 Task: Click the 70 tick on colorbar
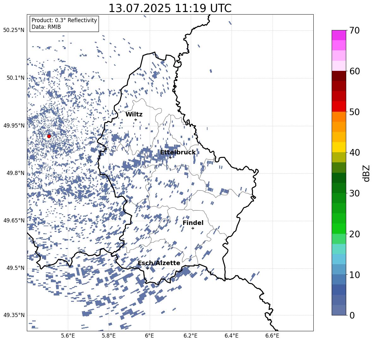point(354,30)
